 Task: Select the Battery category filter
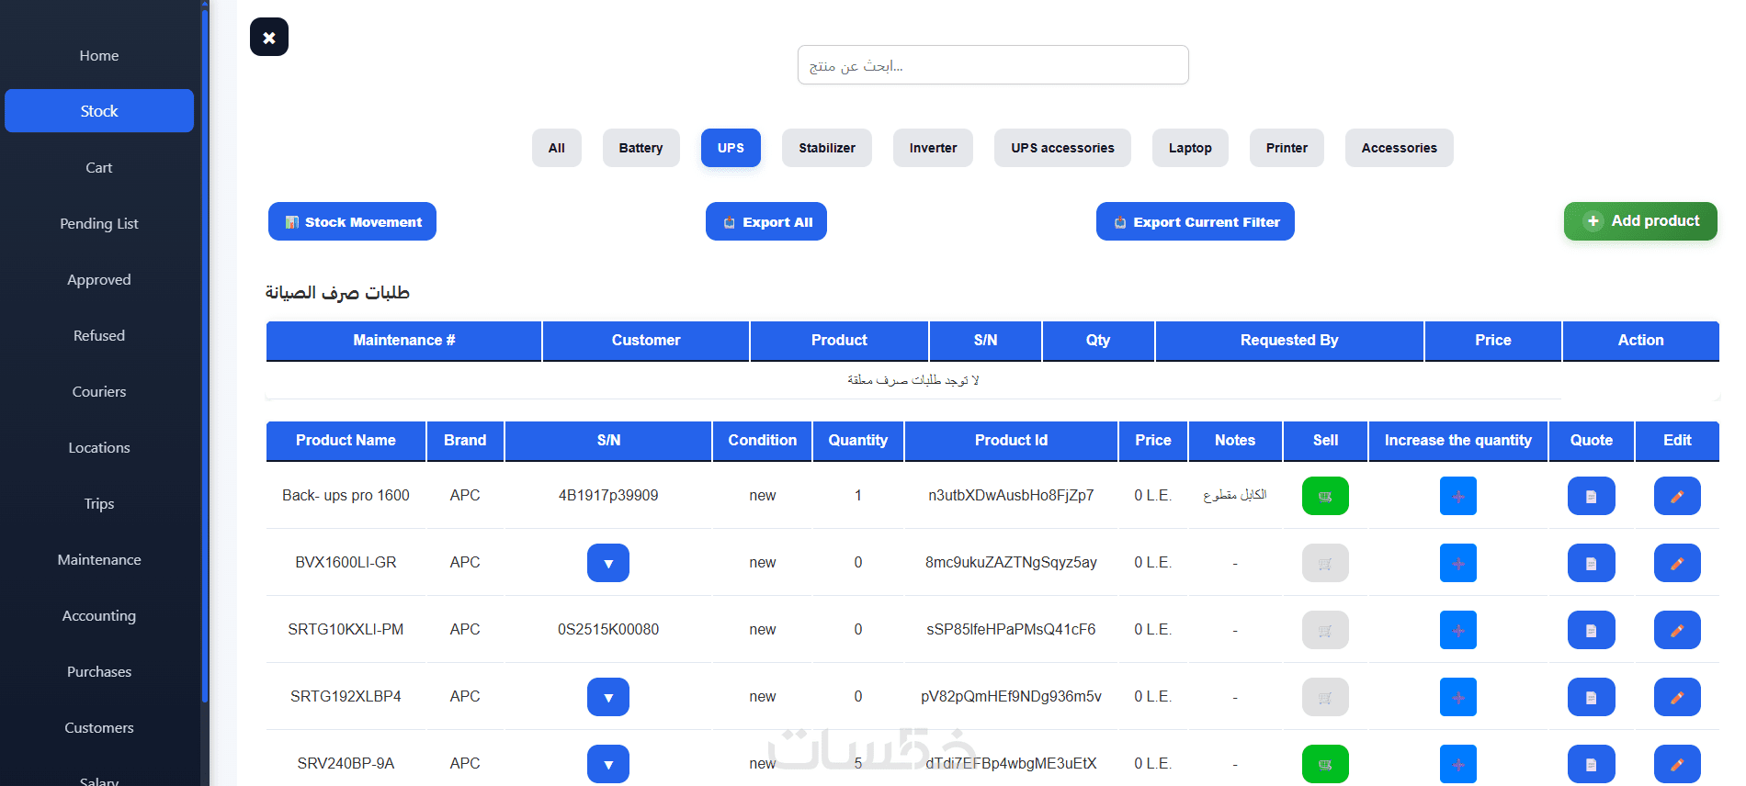click(x=641, y=148)
